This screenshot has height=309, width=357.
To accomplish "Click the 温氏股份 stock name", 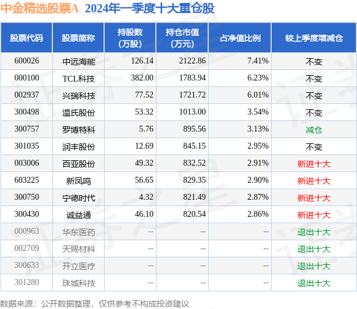I will coord(79,113).
